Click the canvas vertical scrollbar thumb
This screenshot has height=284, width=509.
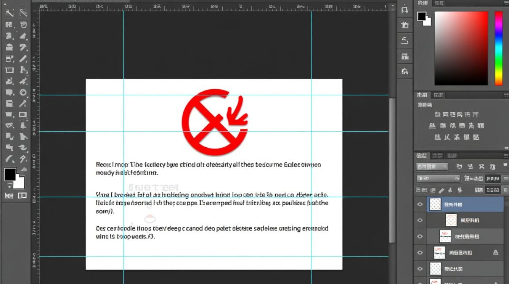point(392,170)
